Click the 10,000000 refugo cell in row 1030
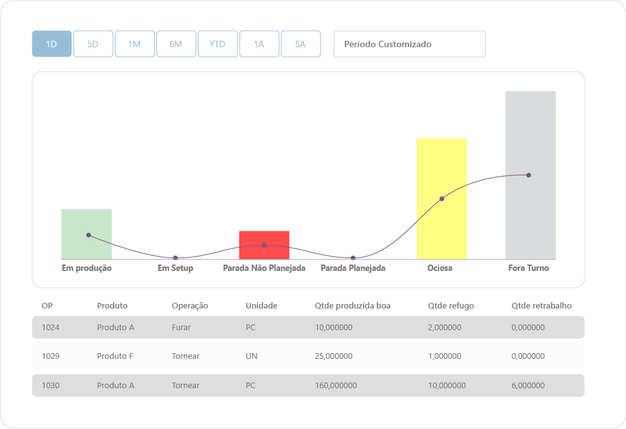 click(447, 386)
